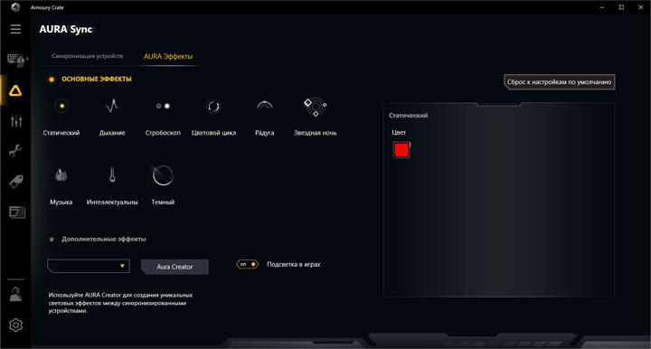Viewport: 651px width, 349px height.
Task: Open the wrench tools sidebar icon
Action: [15, 150]
